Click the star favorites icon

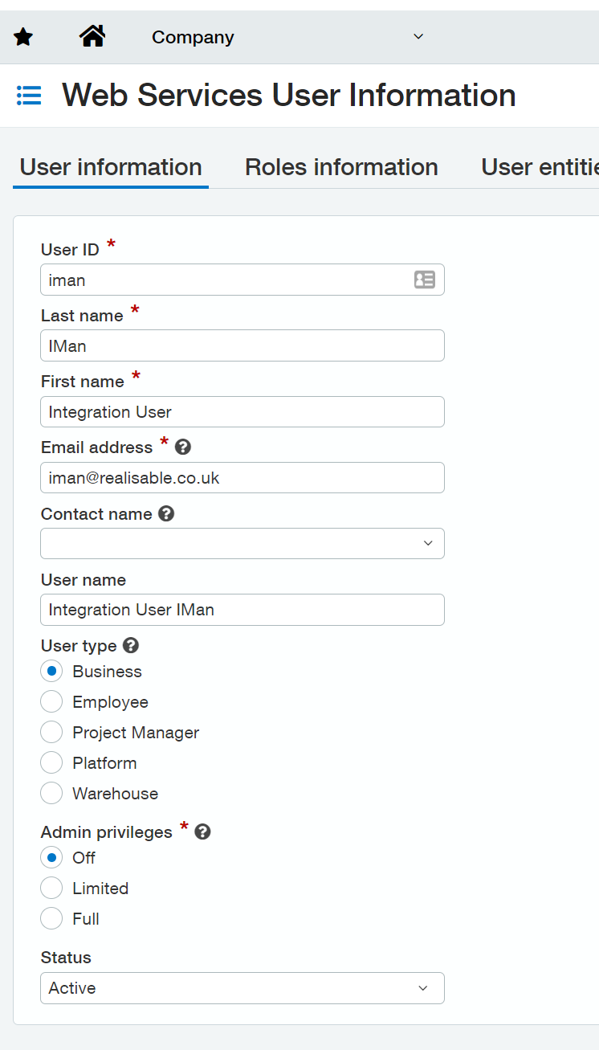click(x=23, y=37)
